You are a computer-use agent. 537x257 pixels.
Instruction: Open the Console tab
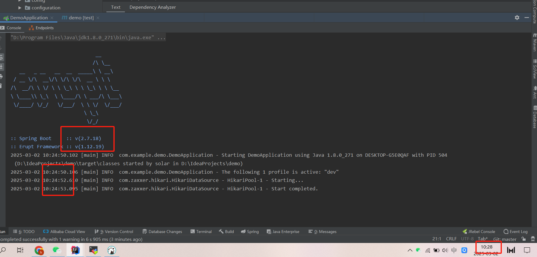pyautogui.click(x=11, y=28)
